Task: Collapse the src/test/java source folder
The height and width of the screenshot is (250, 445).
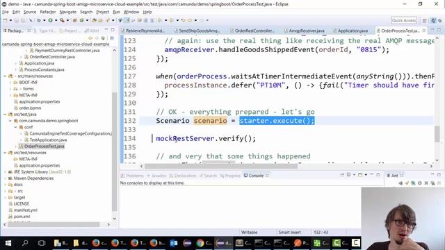Action: (5, 114)
